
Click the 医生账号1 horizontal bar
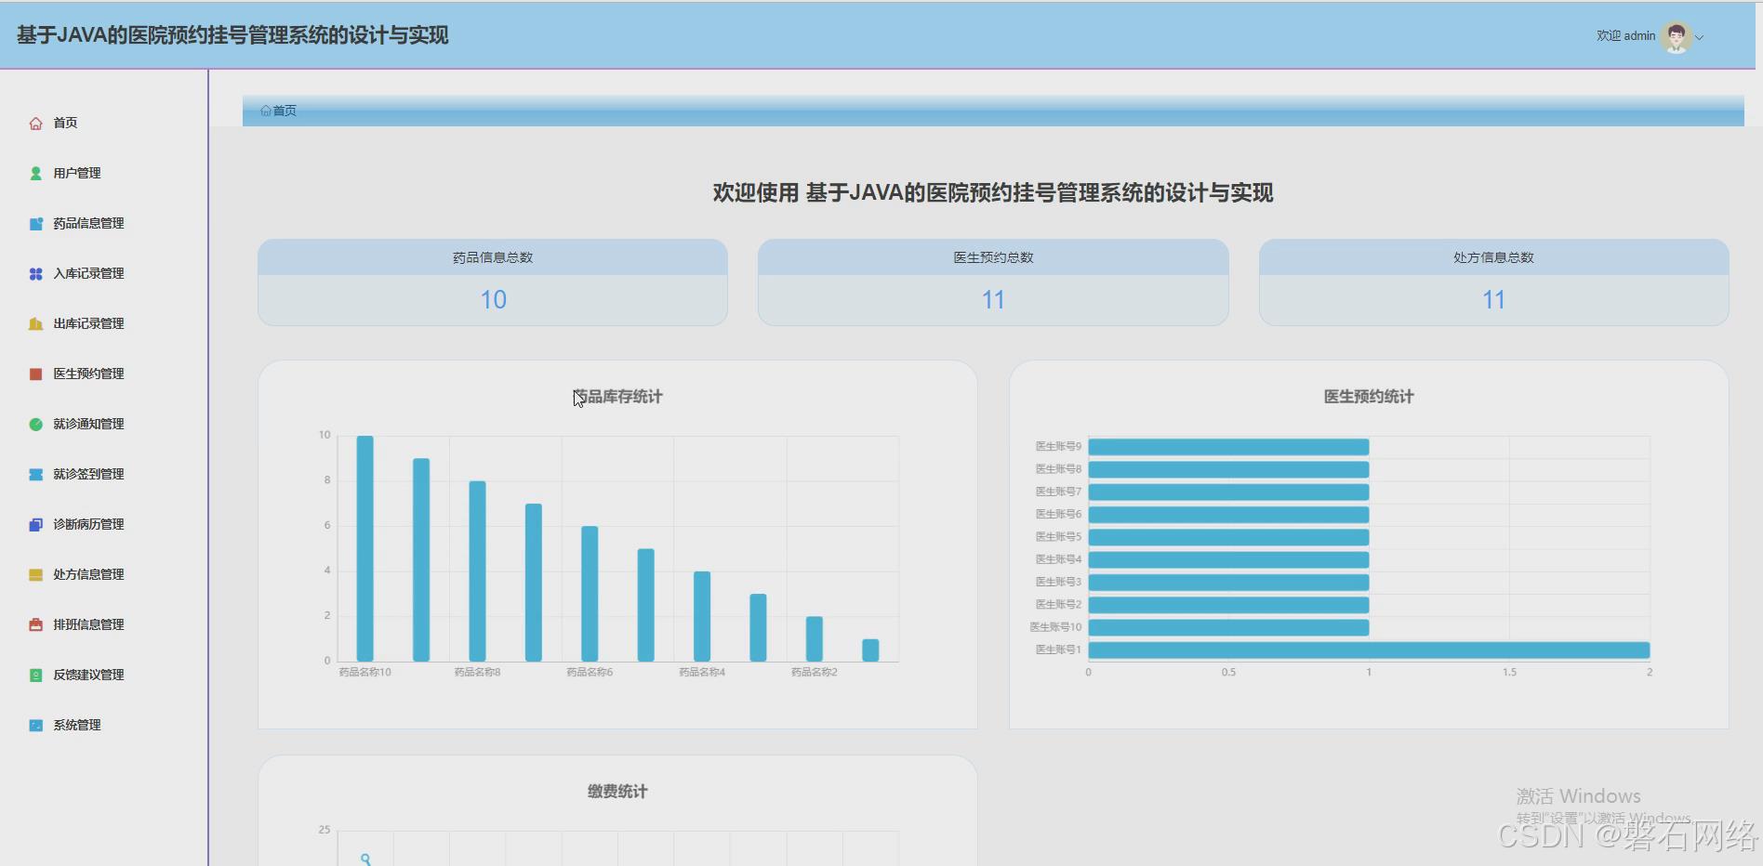click(x=1369, y=649)
